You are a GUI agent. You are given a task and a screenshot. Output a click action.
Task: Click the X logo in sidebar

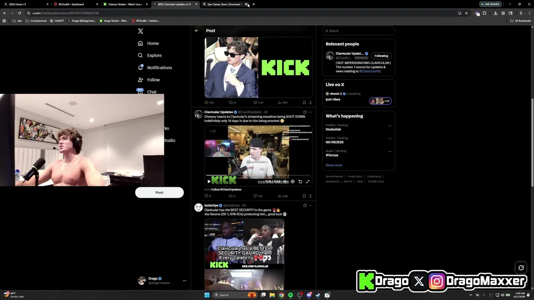pos(141,31)
